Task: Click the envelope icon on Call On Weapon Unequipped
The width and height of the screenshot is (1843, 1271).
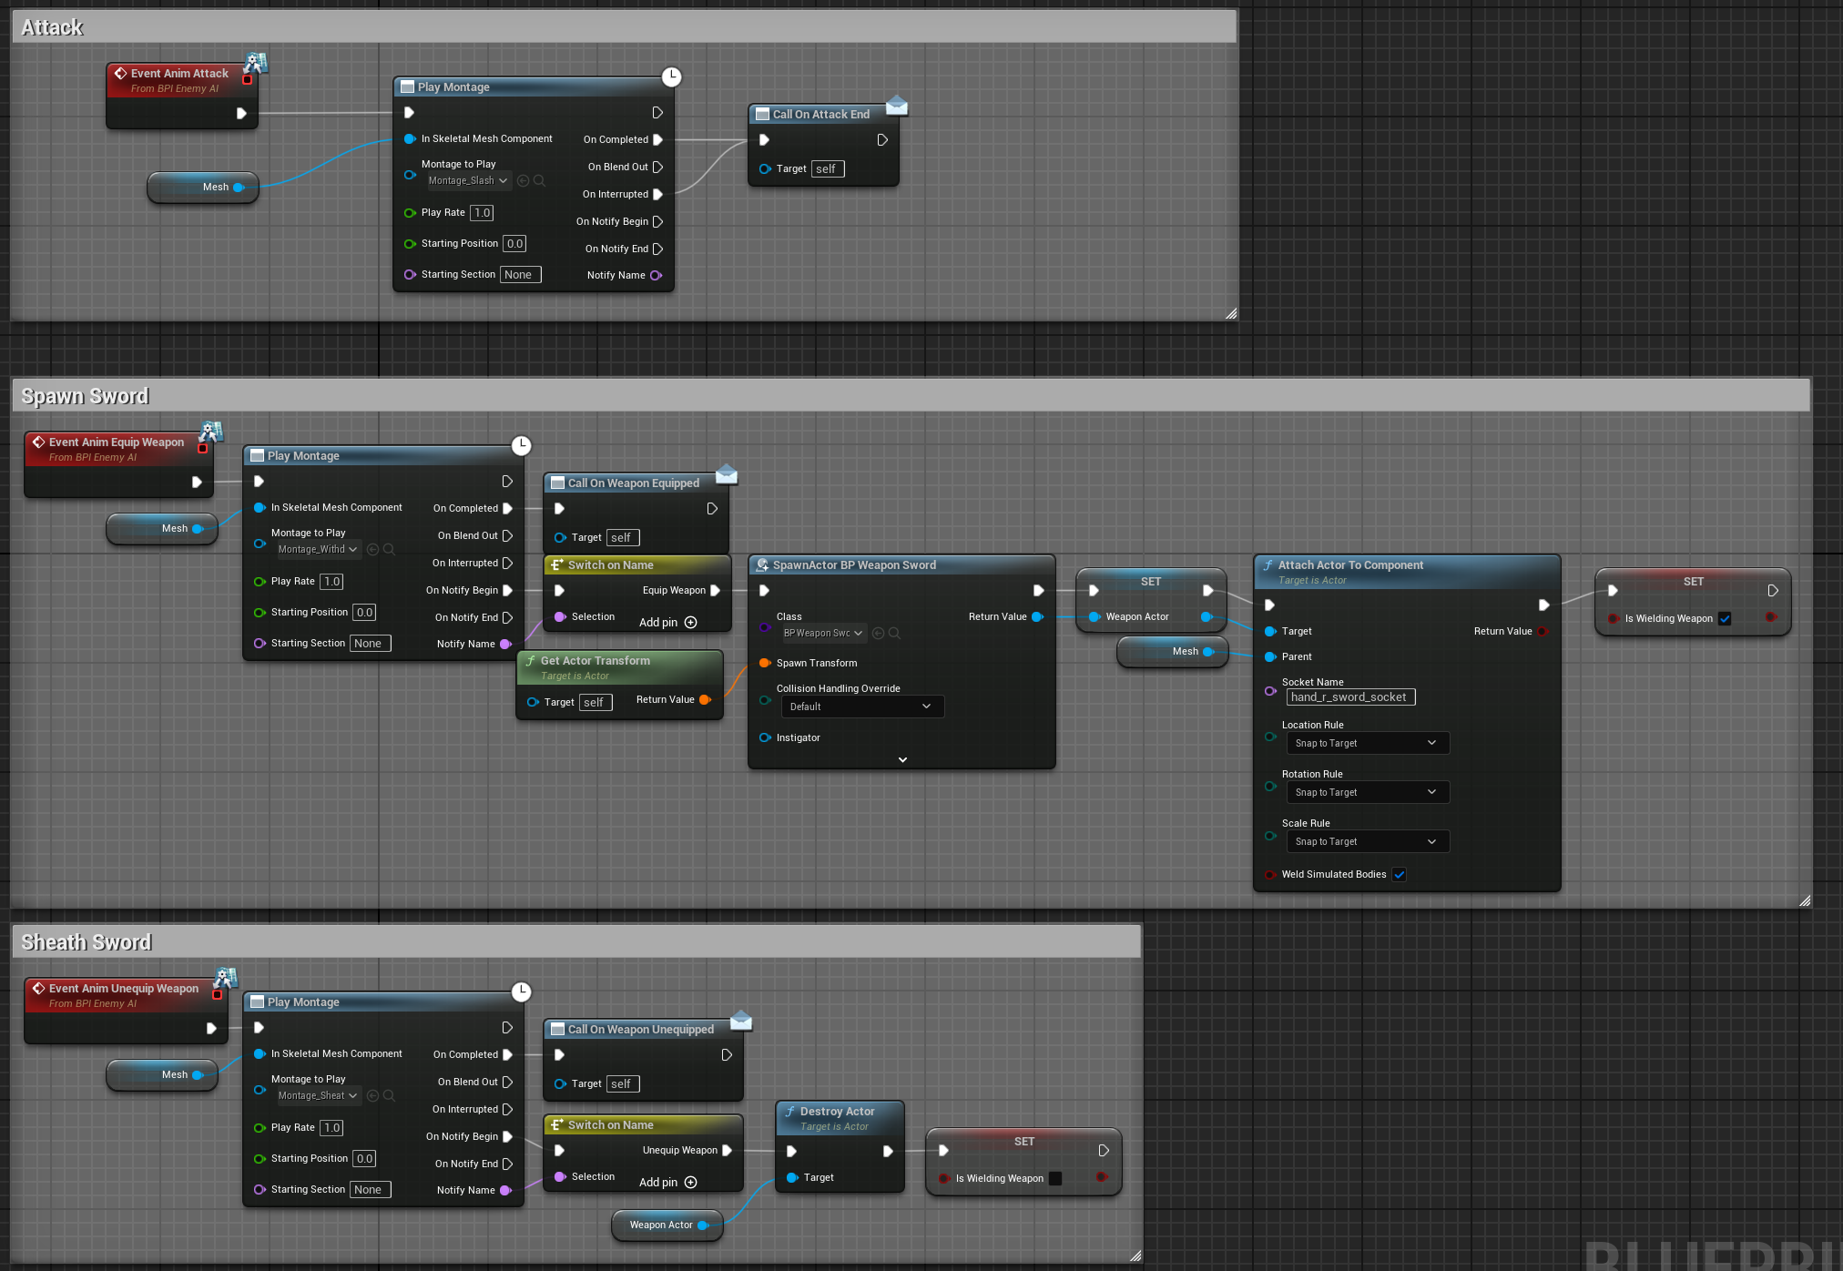Action: point(741,1021)
